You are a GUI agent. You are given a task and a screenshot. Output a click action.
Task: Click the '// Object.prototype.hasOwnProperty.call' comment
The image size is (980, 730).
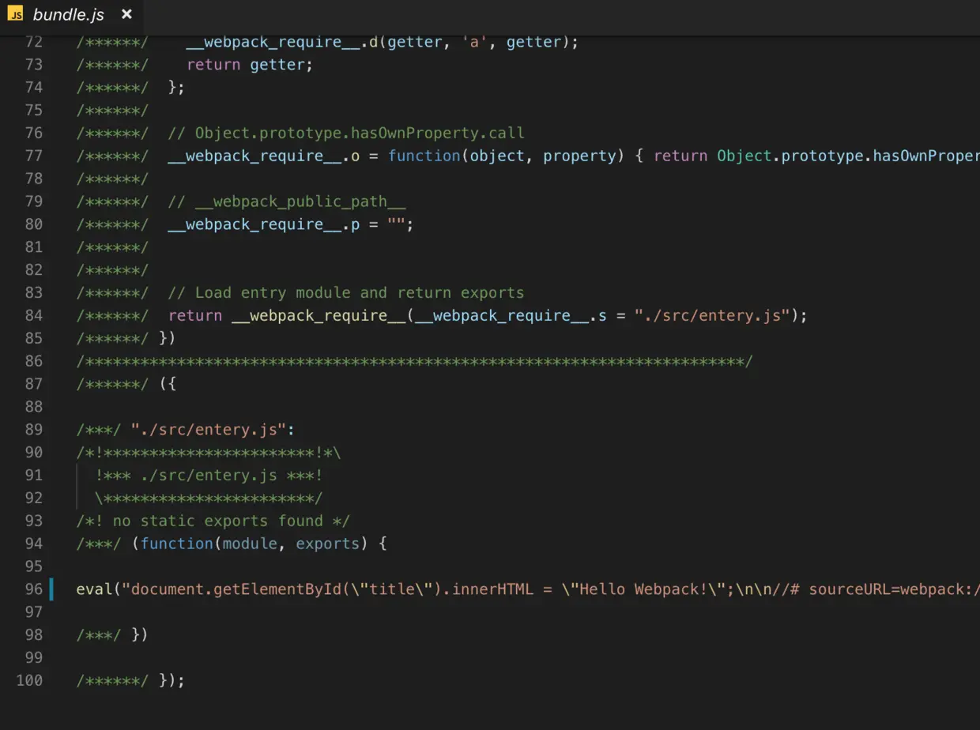tap(346, 133)
